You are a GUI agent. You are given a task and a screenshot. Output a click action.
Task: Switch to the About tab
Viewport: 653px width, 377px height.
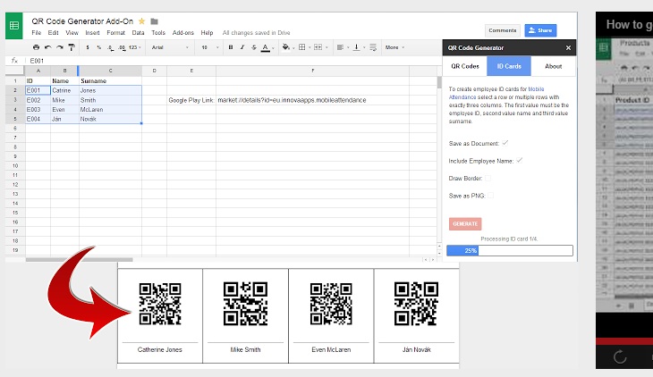click(x=554, y=66)
